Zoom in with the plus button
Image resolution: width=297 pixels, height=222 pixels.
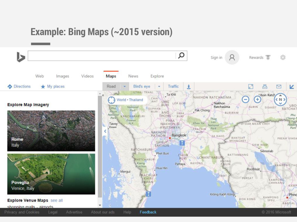(x=258, y=99)
